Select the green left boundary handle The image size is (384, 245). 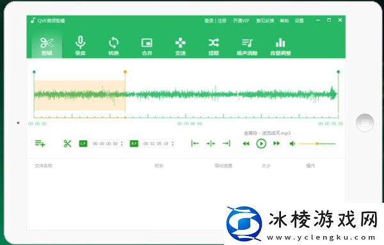34,72
